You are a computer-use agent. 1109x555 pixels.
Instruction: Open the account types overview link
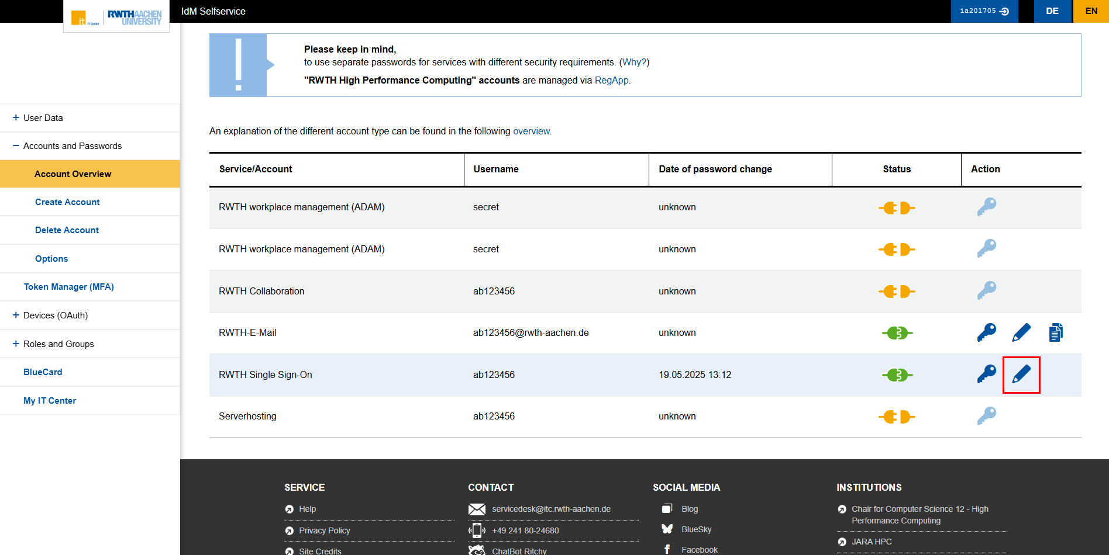pyautogui.click(x=532, y=131)
